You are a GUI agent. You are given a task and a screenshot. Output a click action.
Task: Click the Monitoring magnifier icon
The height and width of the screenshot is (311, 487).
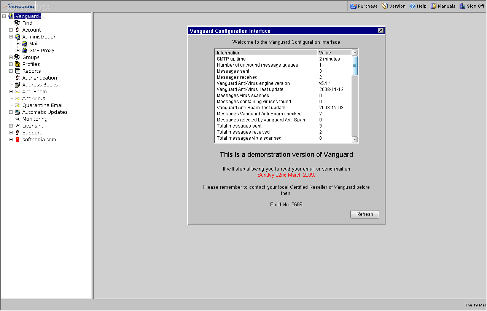[x=17, y=119]
